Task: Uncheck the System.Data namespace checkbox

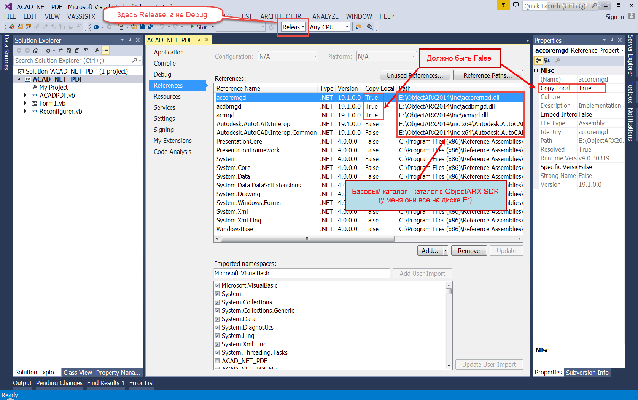Action: 217,319
